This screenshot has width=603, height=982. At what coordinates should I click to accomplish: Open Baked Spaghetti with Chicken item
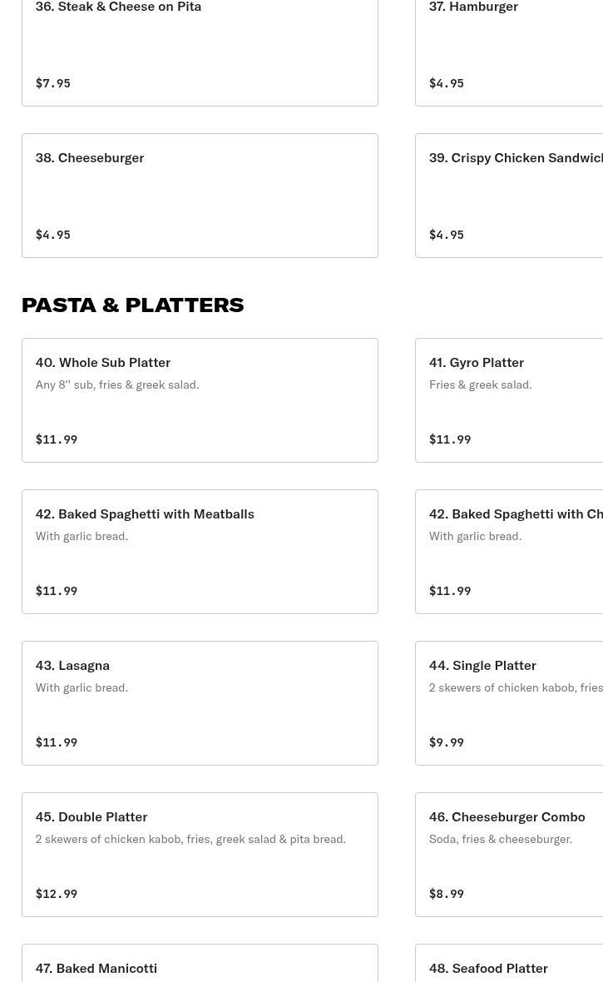[x=509, y=552]
